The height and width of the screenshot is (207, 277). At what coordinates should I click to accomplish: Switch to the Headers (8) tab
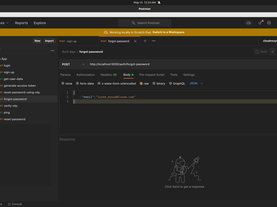[109, 75]
